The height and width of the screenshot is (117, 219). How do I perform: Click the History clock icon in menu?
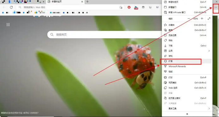(x=165, y=35)
